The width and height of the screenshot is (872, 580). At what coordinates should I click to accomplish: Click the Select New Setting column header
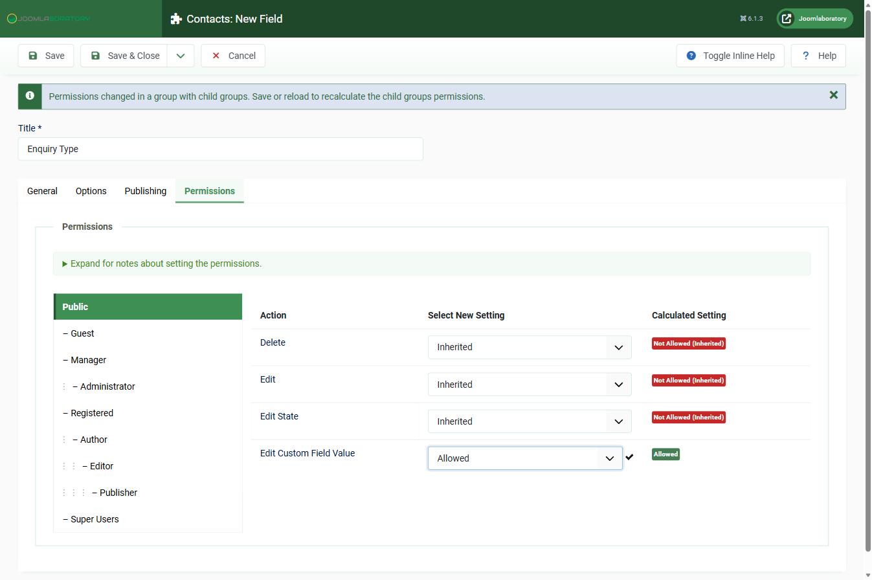[x=466, y=315]
